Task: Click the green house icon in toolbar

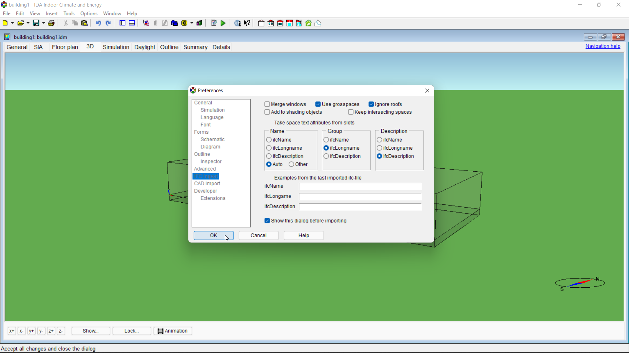Action: (x=308, y=23)
